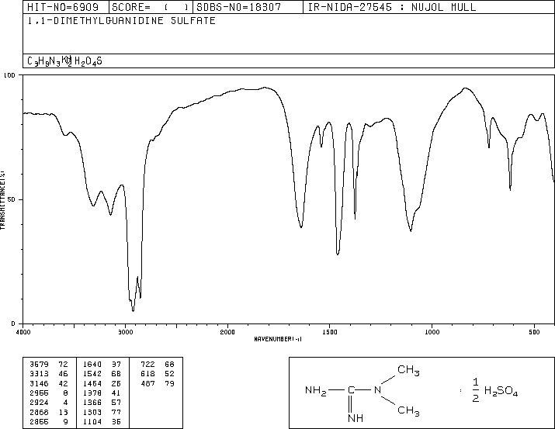Screen dimensions: 555x429
Task: Select compound name 1,1-DIMETHYLGUANIDINE SULFATE
Action: (121, 21)
